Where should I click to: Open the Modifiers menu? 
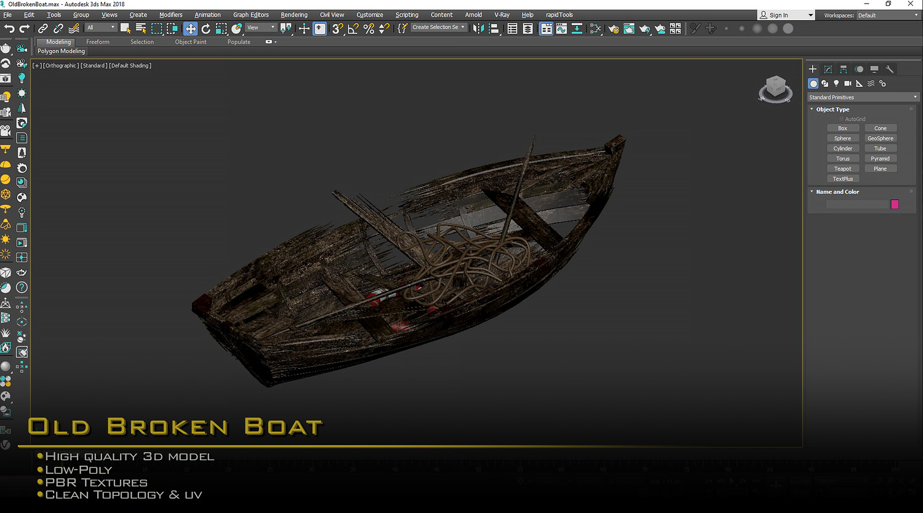tap(170, 15)
